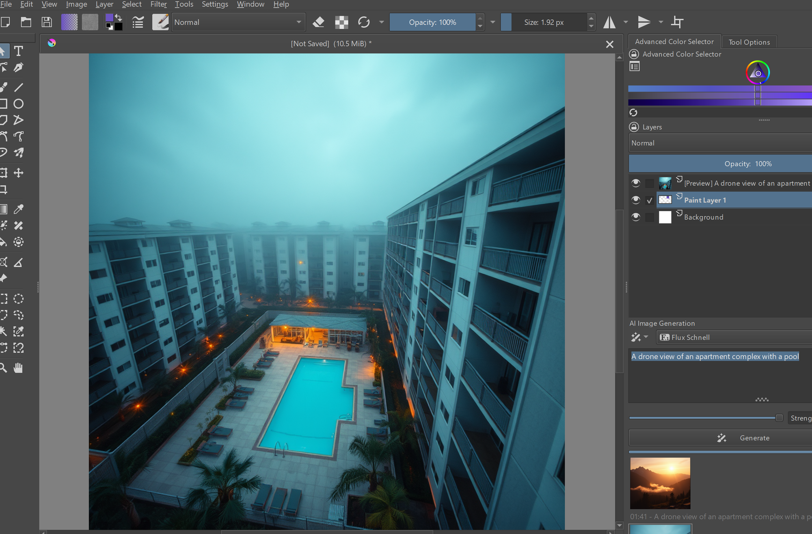
Task: Select the Text tool
Action: (x=18, y=51)
